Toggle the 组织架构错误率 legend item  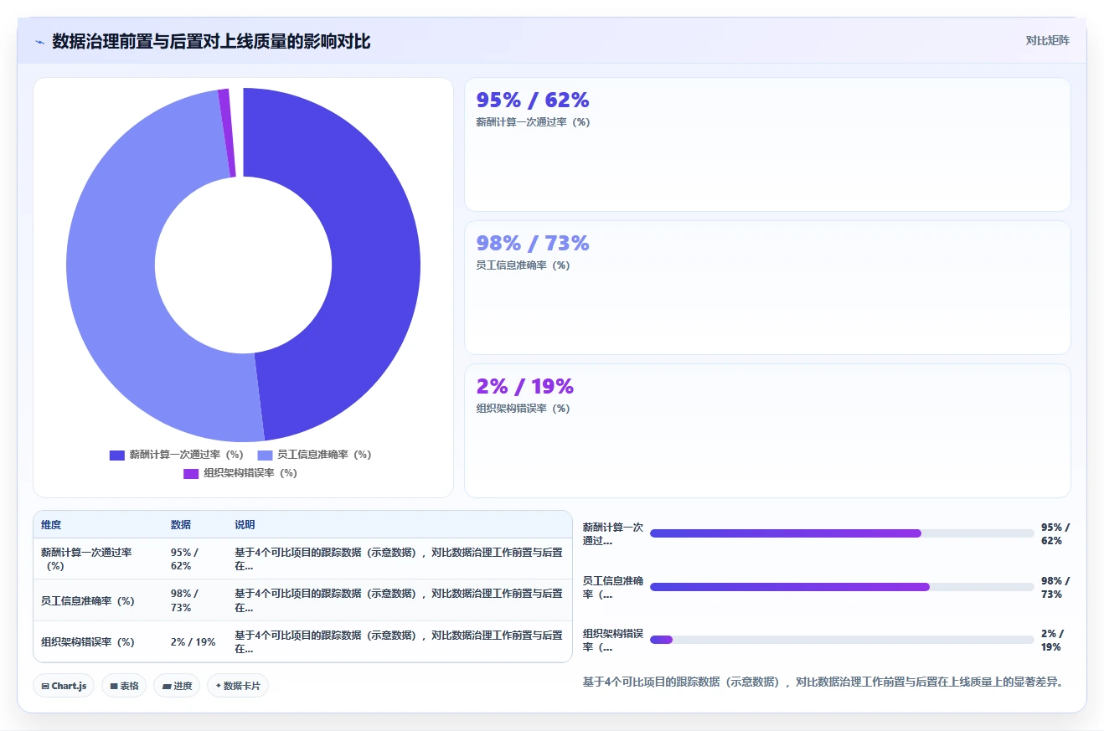240,473
